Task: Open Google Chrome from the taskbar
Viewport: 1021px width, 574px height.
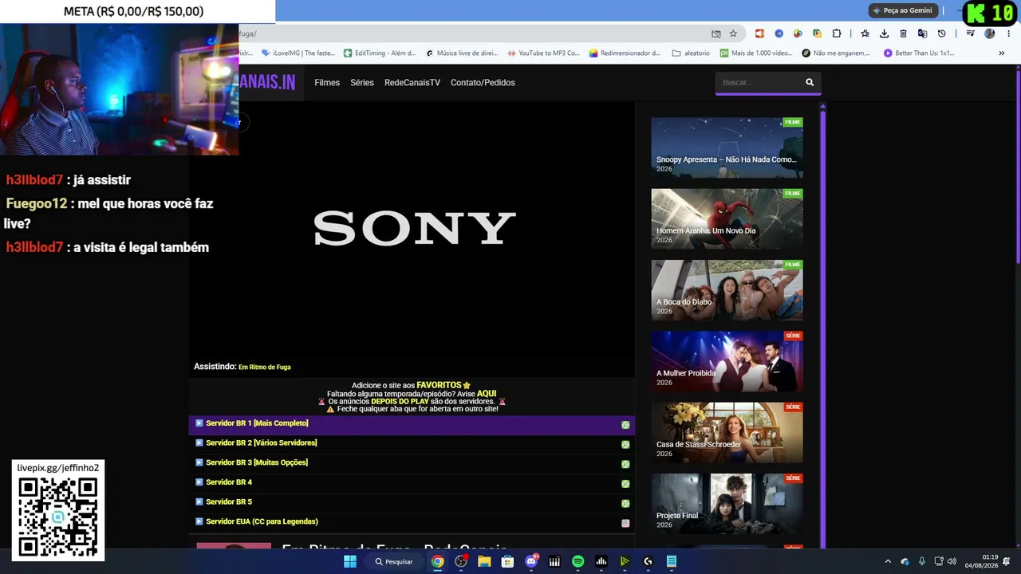Action: 438,561
